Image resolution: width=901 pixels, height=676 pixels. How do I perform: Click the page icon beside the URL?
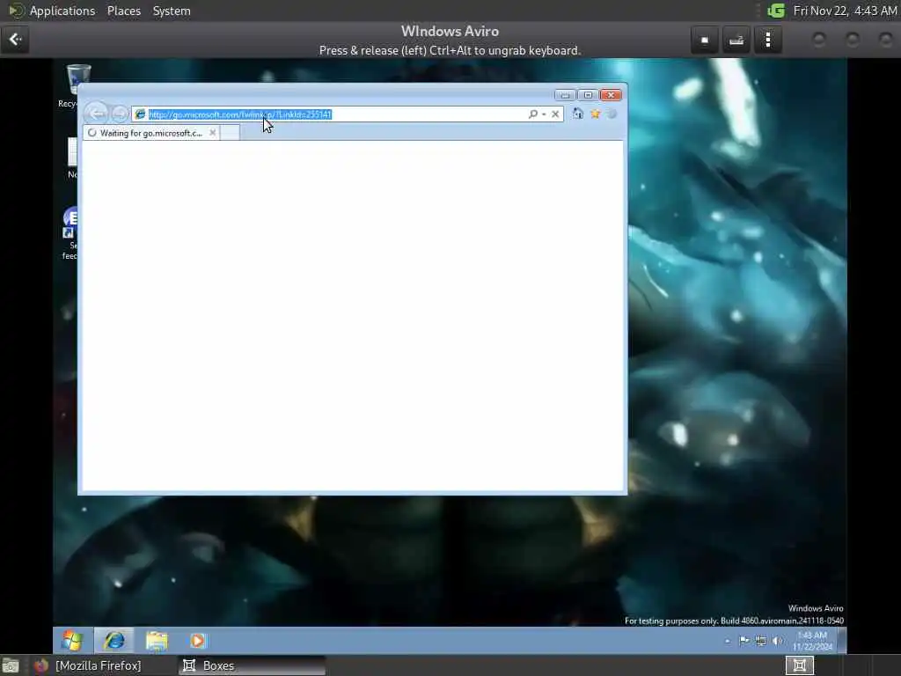(140, 114)
